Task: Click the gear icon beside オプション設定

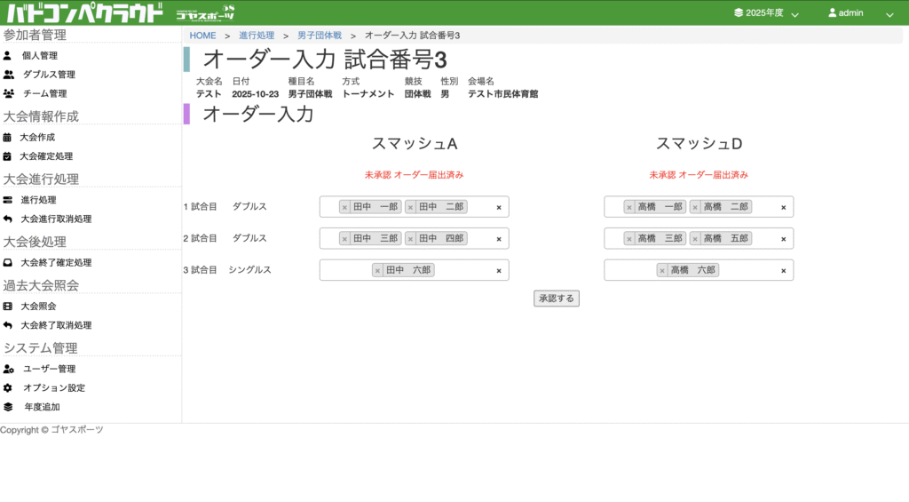Action: tap(7, 388)
